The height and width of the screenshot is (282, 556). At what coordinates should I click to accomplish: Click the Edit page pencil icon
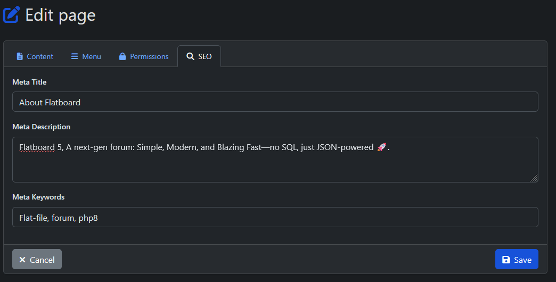tap(11, 14)
